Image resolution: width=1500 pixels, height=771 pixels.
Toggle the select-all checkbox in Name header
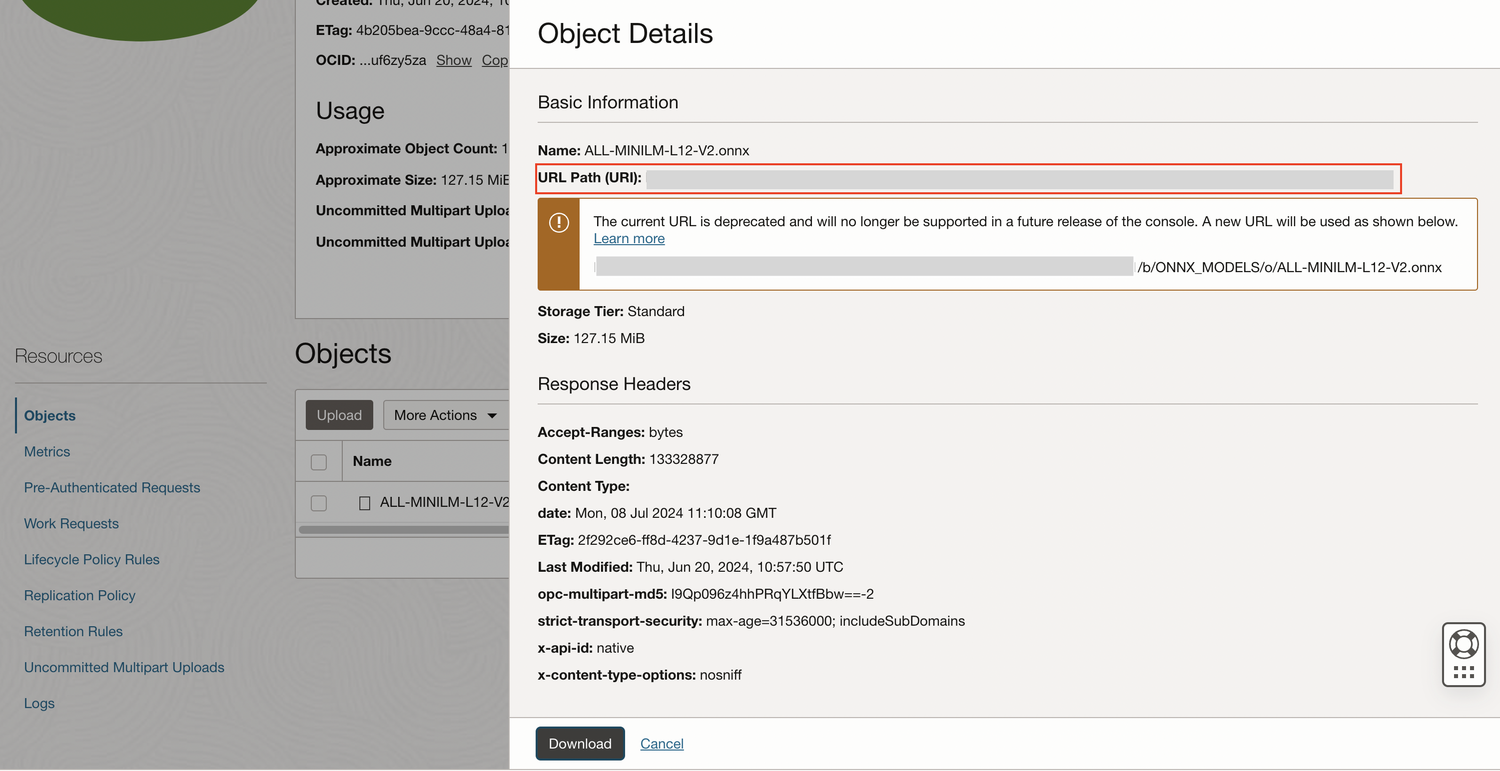(x=318, y=462)
